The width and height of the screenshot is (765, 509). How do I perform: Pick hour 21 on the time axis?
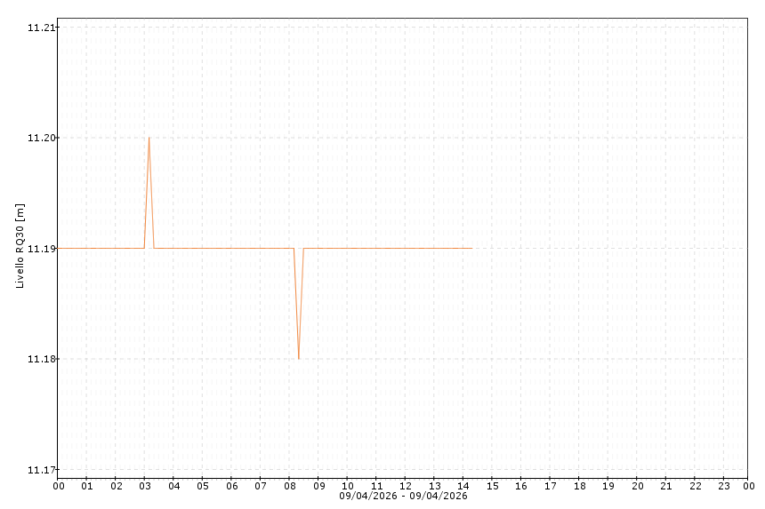(666, 486)
